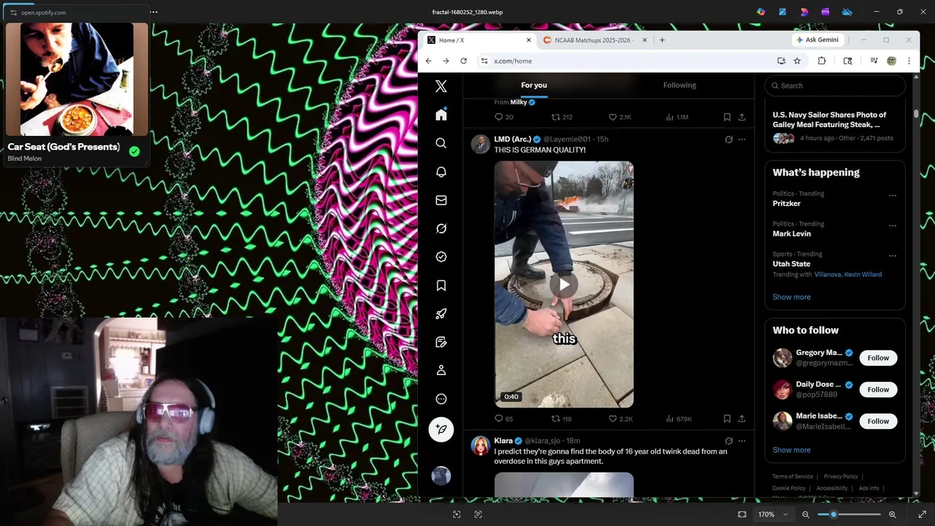
Task: Reply to the LMD (Arc.) post
Action: click(499, 419)
